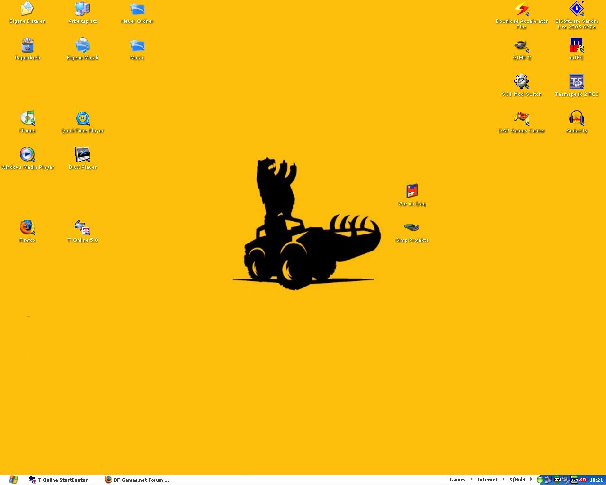Click the system clock showing 16:21
This screenshot has width=606, height=485.
tap(596, 480)
